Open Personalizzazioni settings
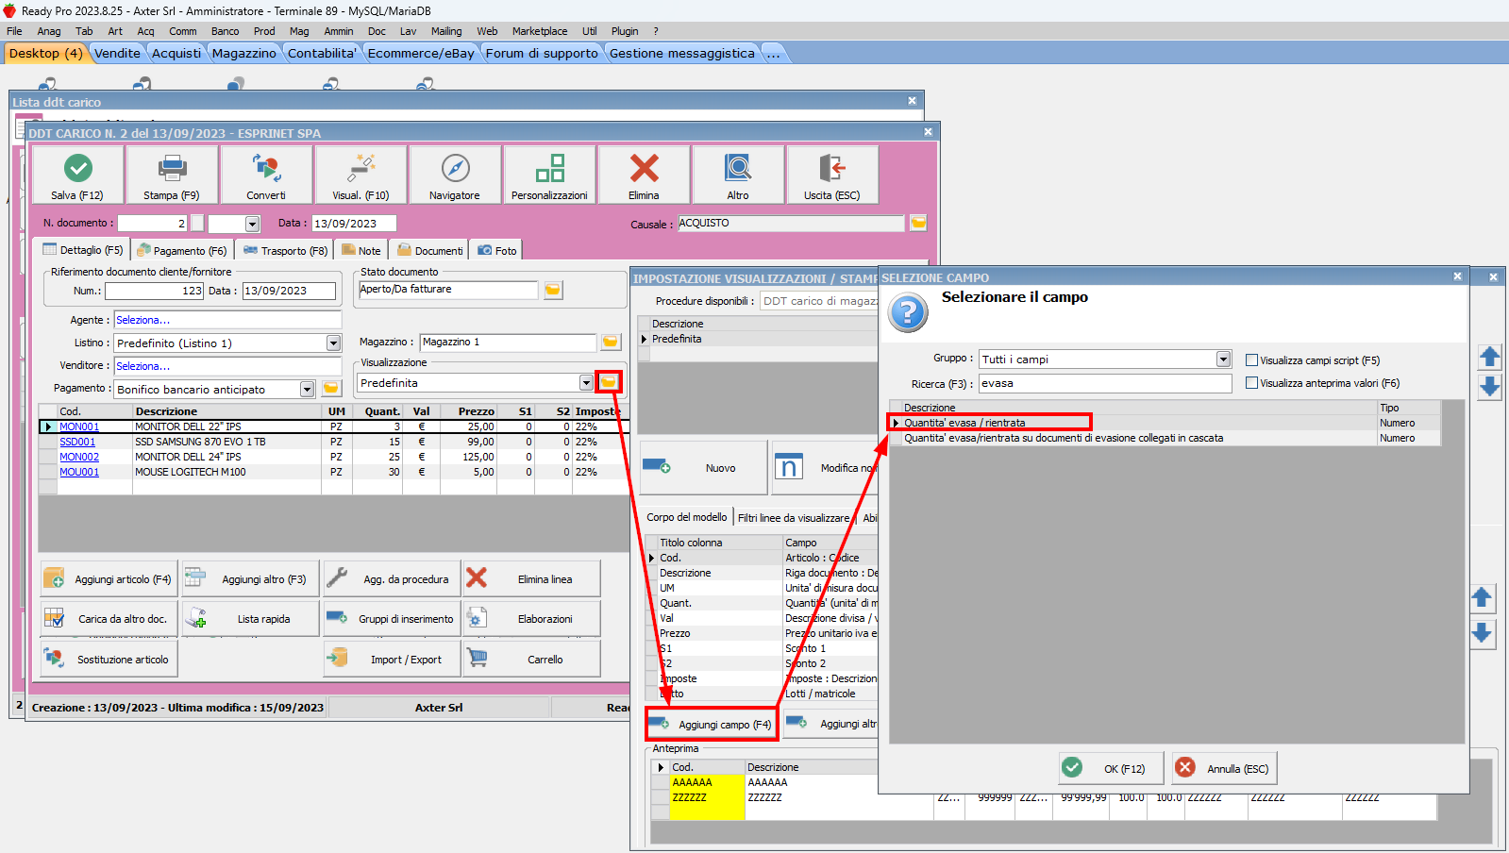 point(549,175)
